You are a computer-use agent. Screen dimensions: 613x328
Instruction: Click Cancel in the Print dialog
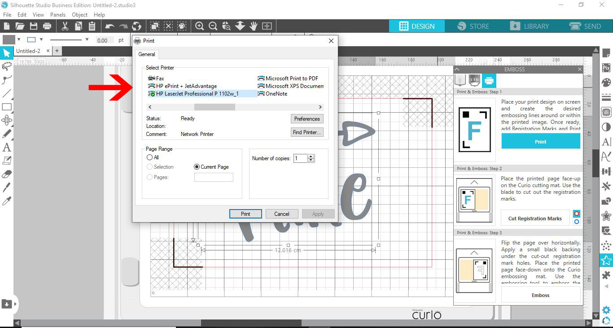(x=282, y=214)
